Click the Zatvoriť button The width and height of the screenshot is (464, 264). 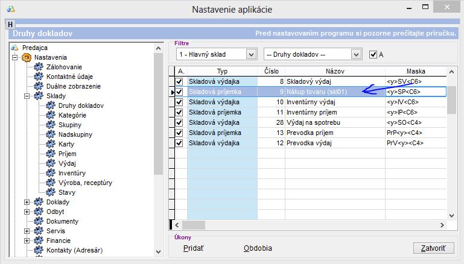(433, 248)
